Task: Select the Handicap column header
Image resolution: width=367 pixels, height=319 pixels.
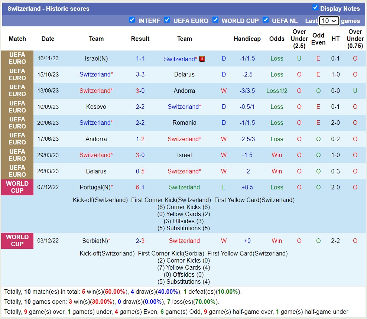Action: (247, 39)
